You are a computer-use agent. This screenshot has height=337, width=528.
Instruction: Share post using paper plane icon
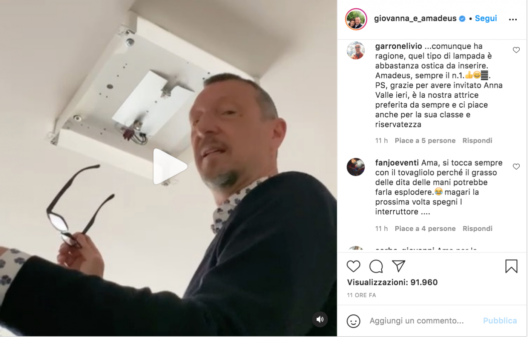click(x=398, y=266)
